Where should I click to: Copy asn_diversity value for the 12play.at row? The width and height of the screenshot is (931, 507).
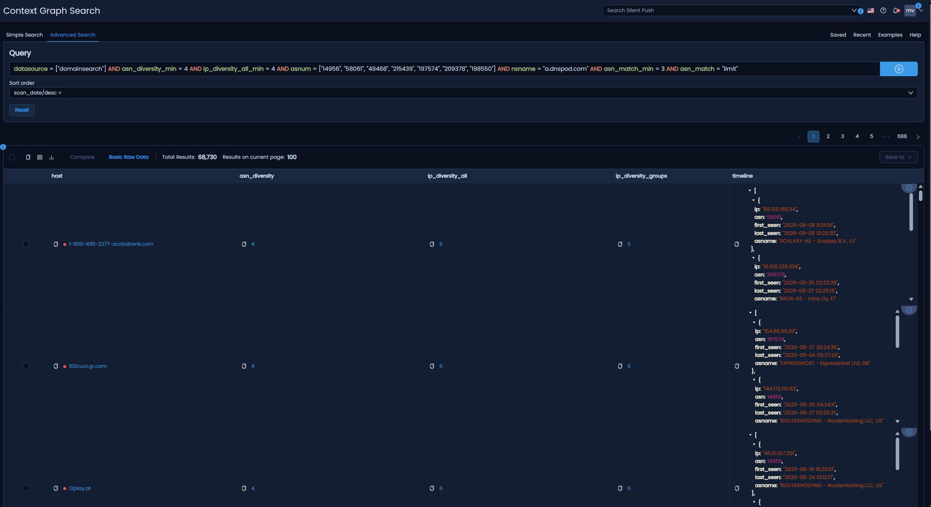point(244,489)
